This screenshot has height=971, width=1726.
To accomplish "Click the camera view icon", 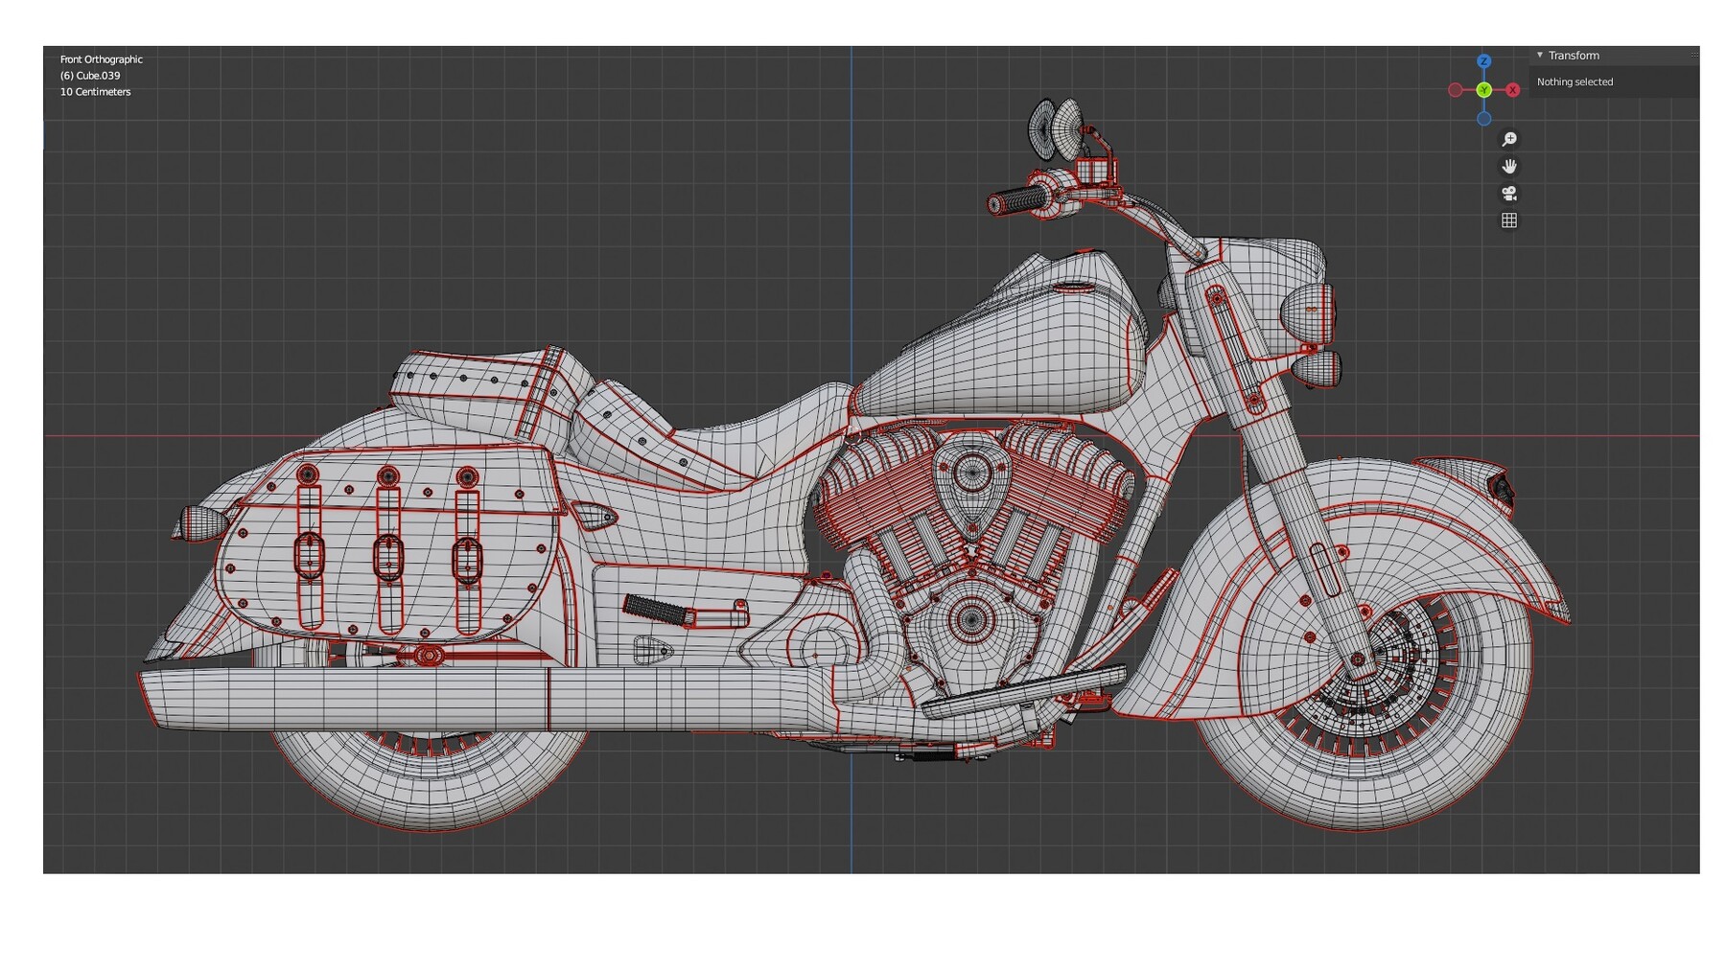I will coord(1509,195).
